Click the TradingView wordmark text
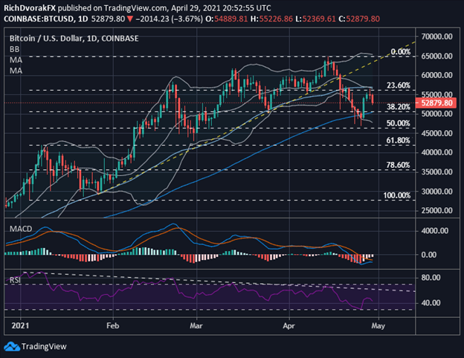464x358 pixels. tap(44, 346)
